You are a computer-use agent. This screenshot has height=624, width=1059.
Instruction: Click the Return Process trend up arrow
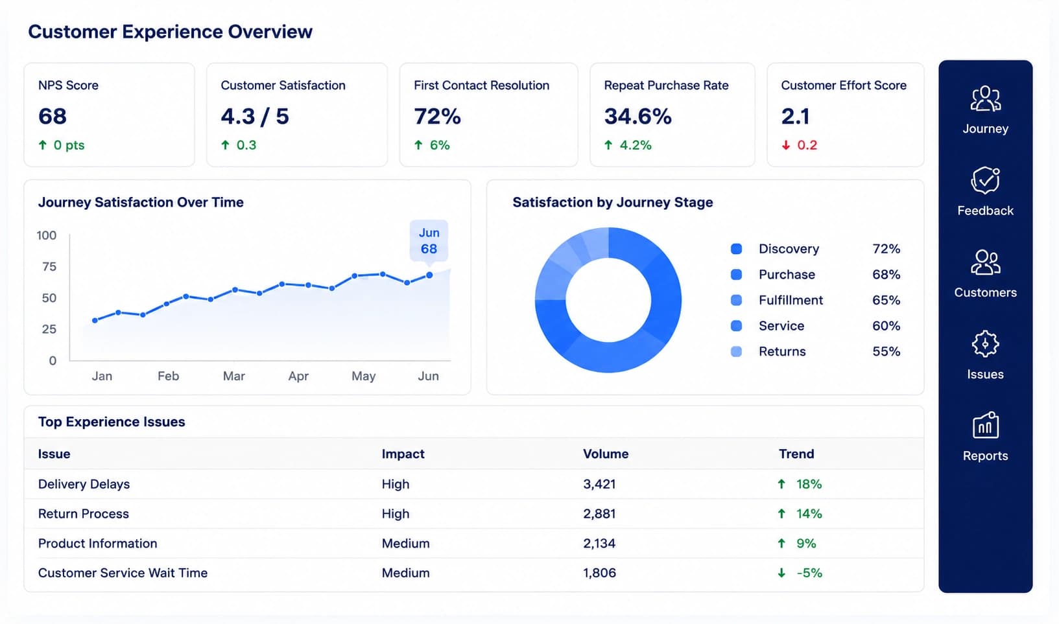(x=781, y=514)
